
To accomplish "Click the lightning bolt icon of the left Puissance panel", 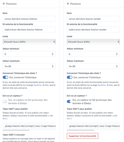I will 4,4.
